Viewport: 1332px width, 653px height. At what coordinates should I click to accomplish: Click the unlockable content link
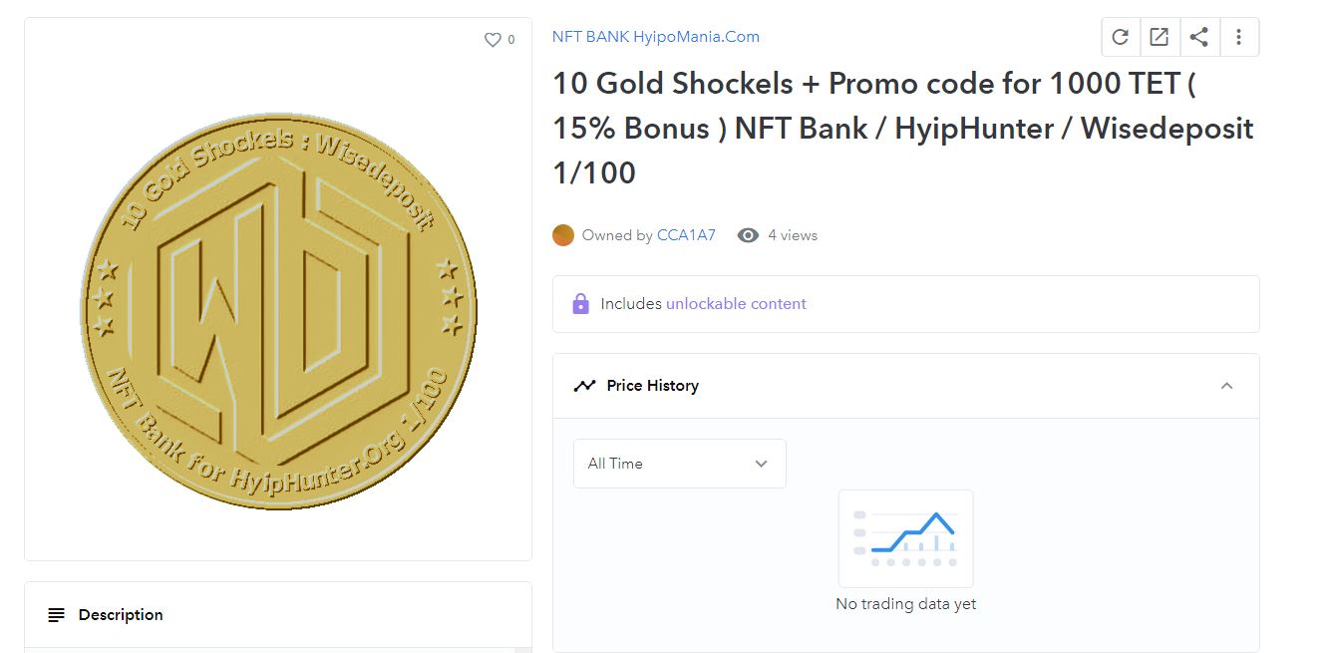coord(736,304)
